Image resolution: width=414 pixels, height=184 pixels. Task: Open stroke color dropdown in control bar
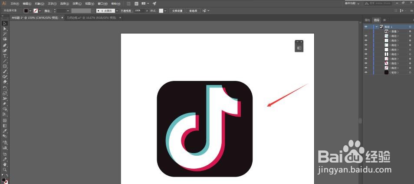point(40,11)
